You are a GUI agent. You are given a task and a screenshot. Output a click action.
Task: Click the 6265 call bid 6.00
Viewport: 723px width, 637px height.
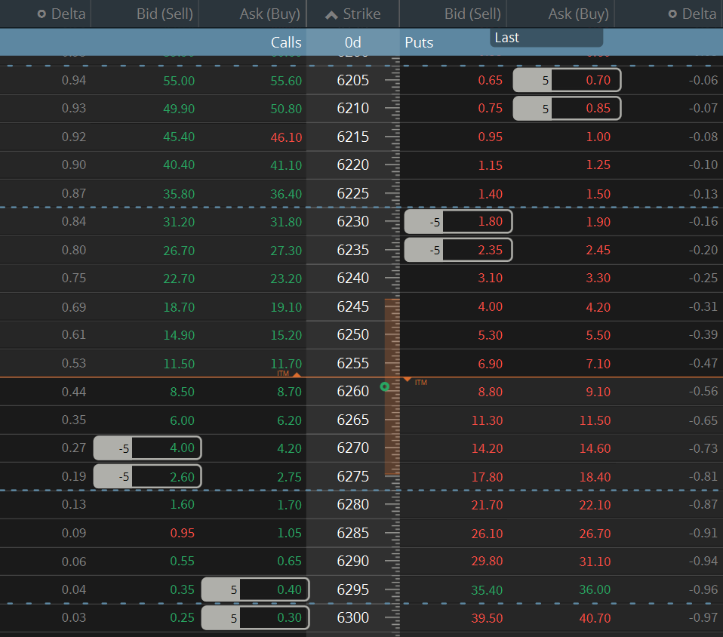tap(182, 420)
